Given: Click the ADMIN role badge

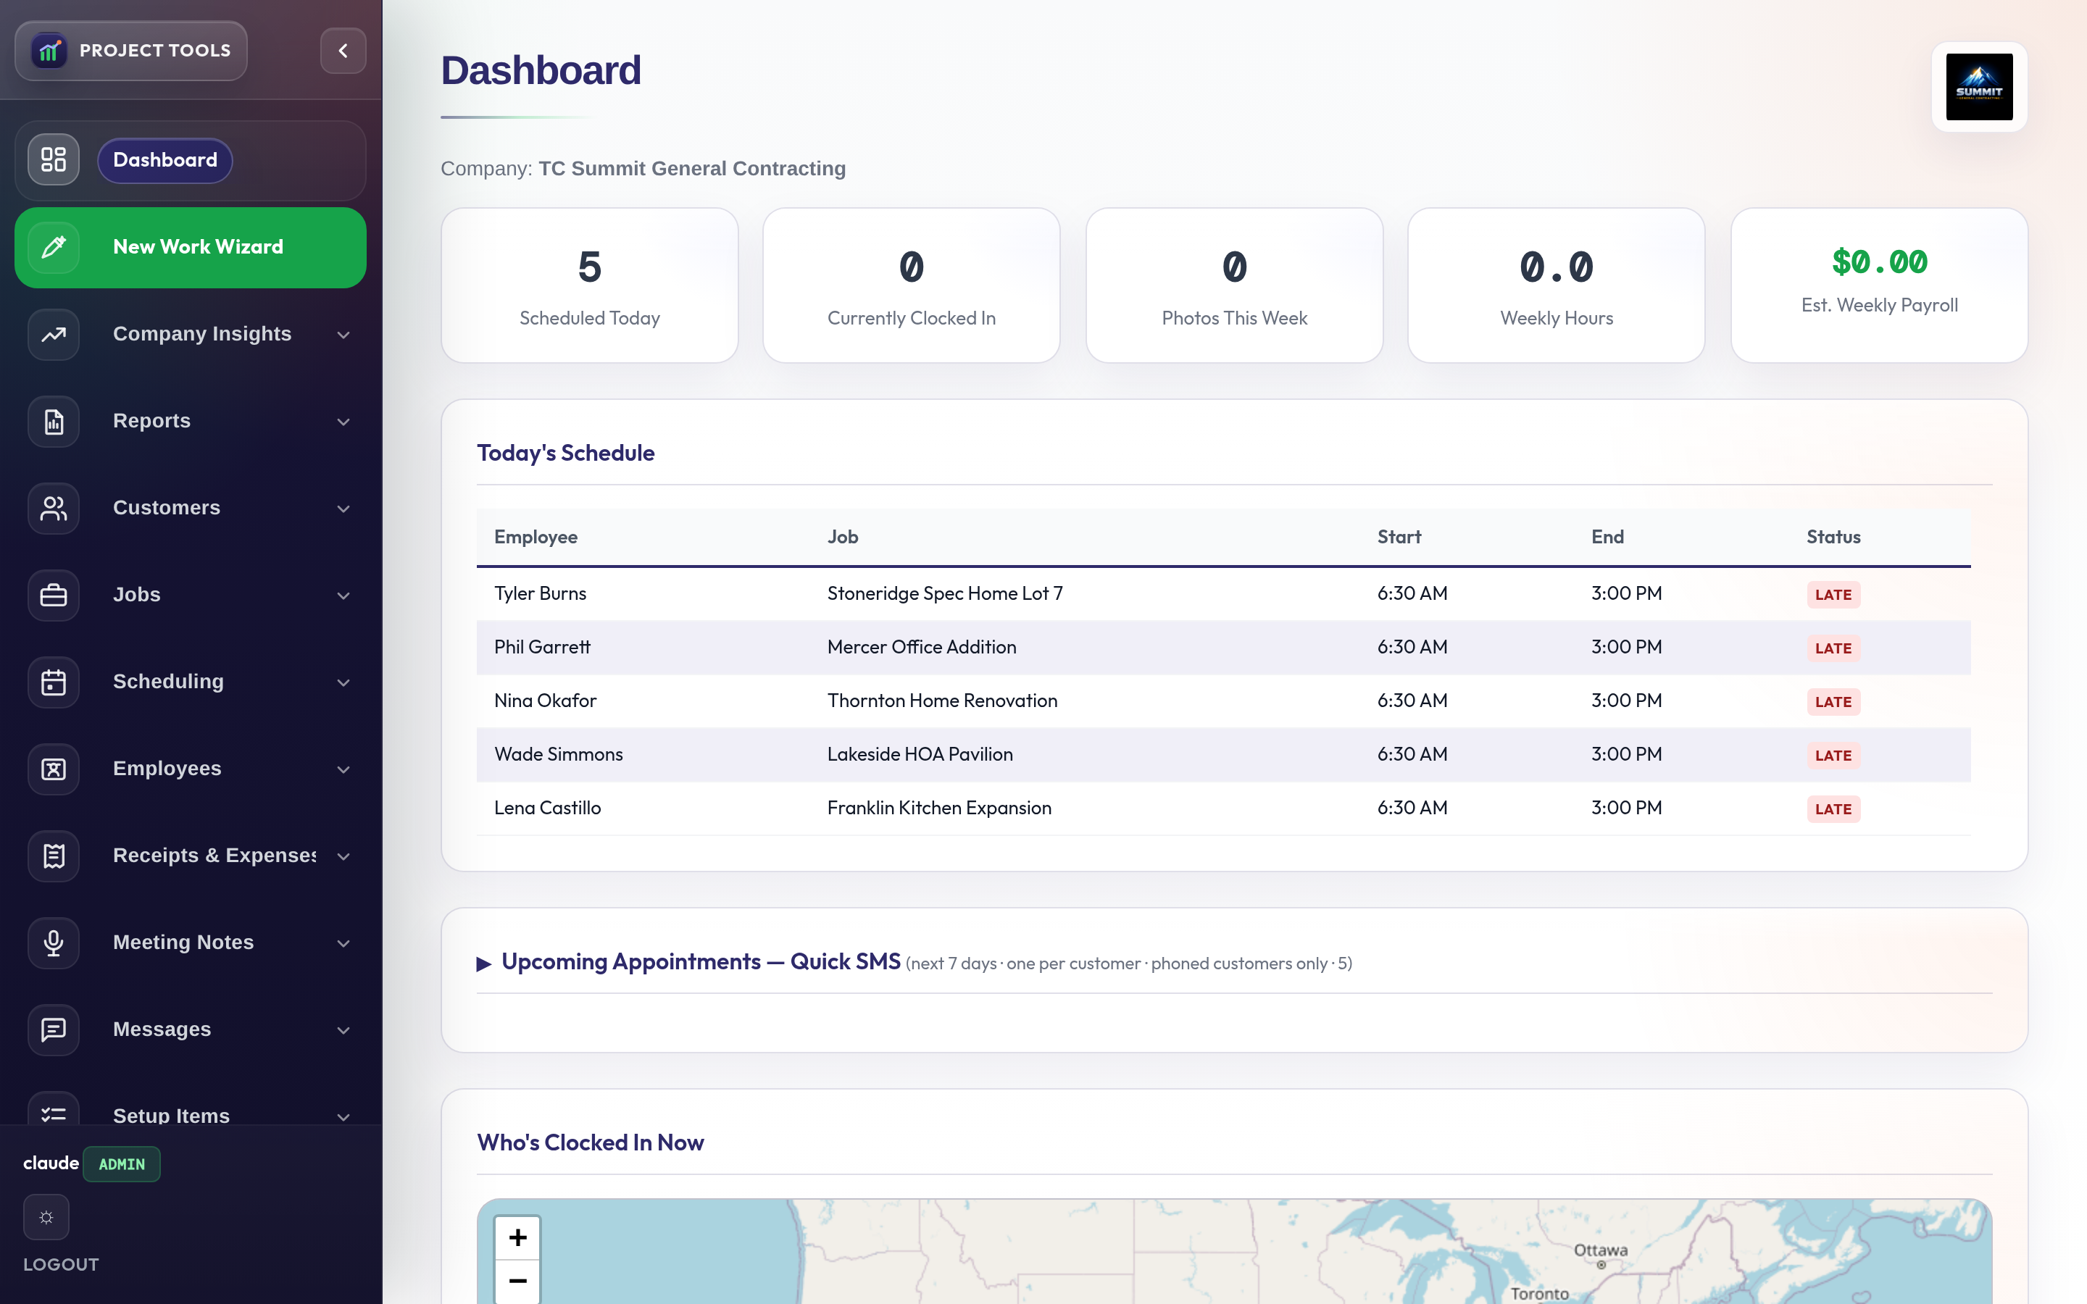Looking at the screenshot, I should click(x=122, y=1164).
